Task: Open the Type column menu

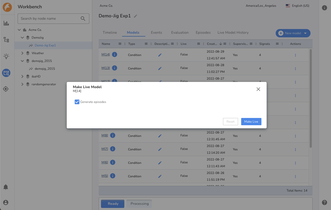Action: [x=146, y=44]
